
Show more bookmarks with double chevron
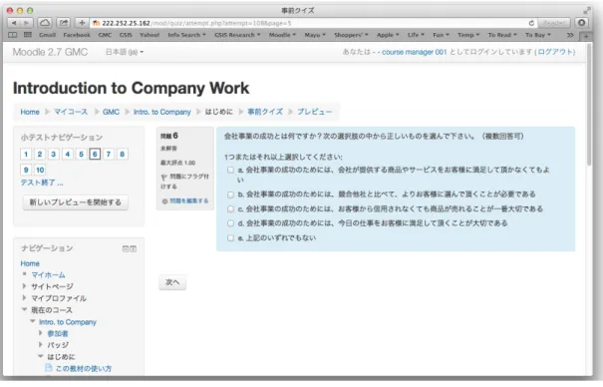pyautogui.click(x=570, y=35)
